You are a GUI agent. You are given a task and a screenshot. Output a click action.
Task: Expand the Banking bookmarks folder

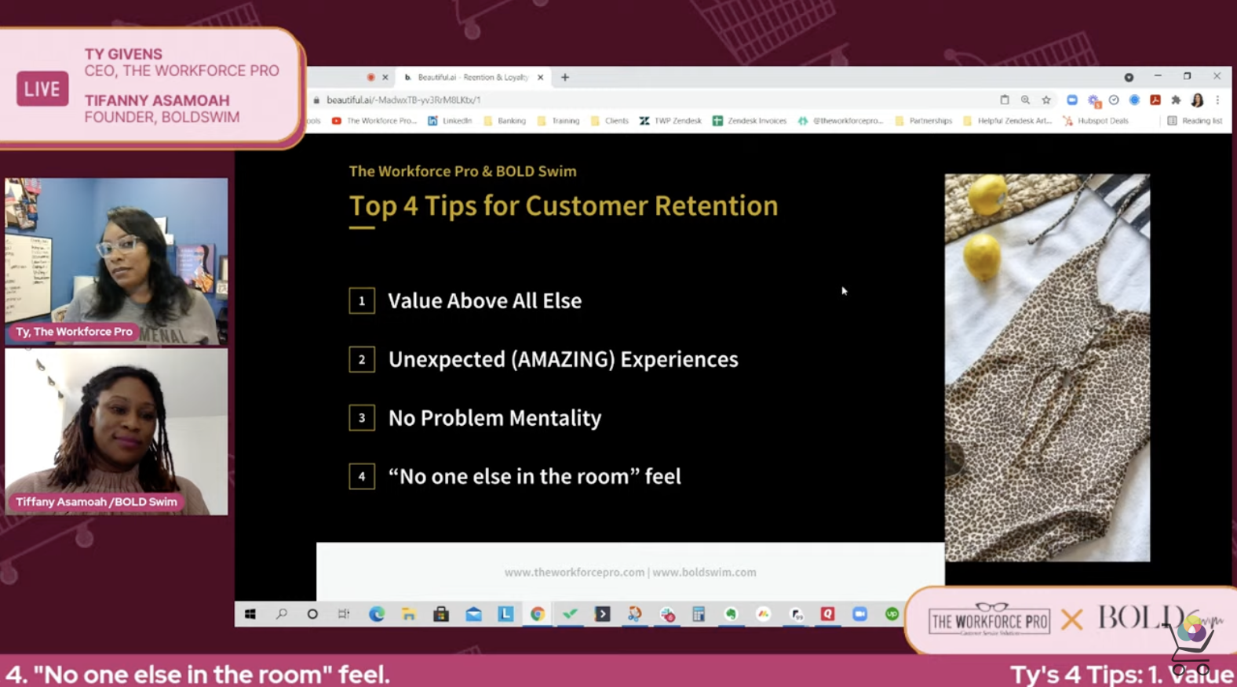(505, 121)
